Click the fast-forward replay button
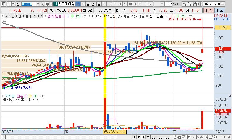The height and width of the screenshot is (140, 232). tap(148, 137)
